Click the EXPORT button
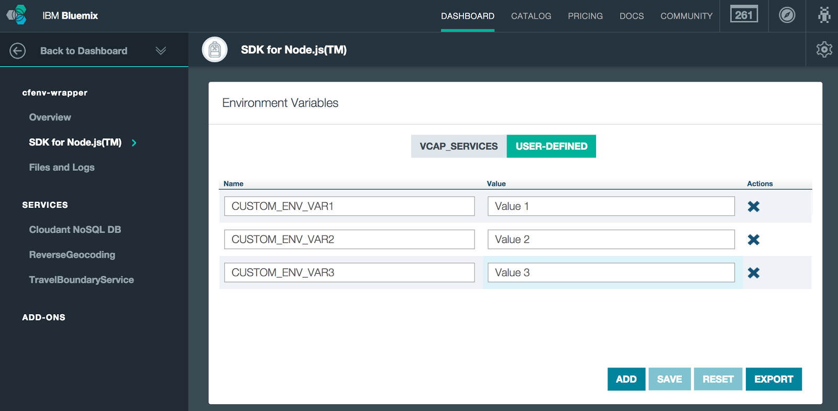This screenshot has height=411, width=838. click(774, 379)
